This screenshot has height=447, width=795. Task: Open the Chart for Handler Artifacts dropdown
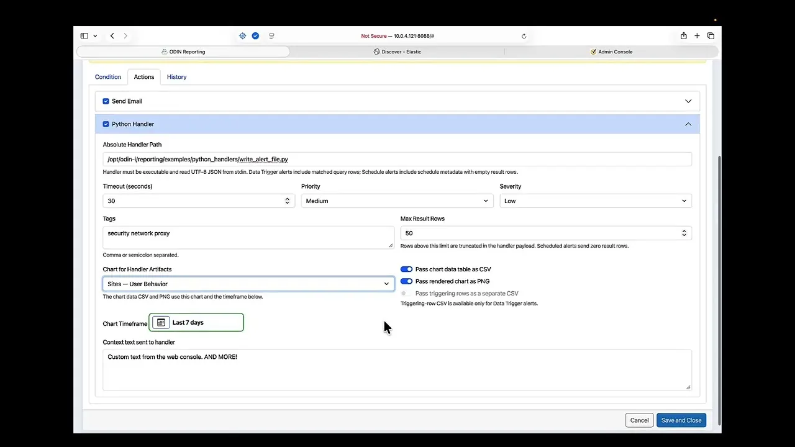[x=248, y=284]
